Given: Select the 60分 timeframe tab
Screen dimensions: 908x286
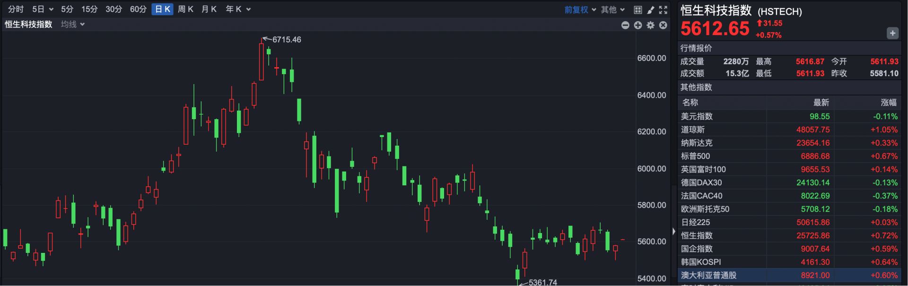Looking at the screenshot, I should [x=138, y=9].
